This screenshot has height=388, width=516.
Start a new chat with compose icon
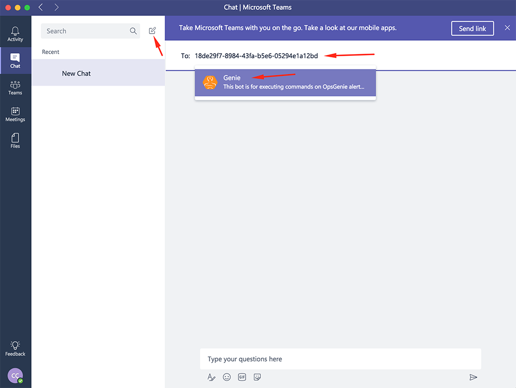pyautogui.click(x=152, y=30)
